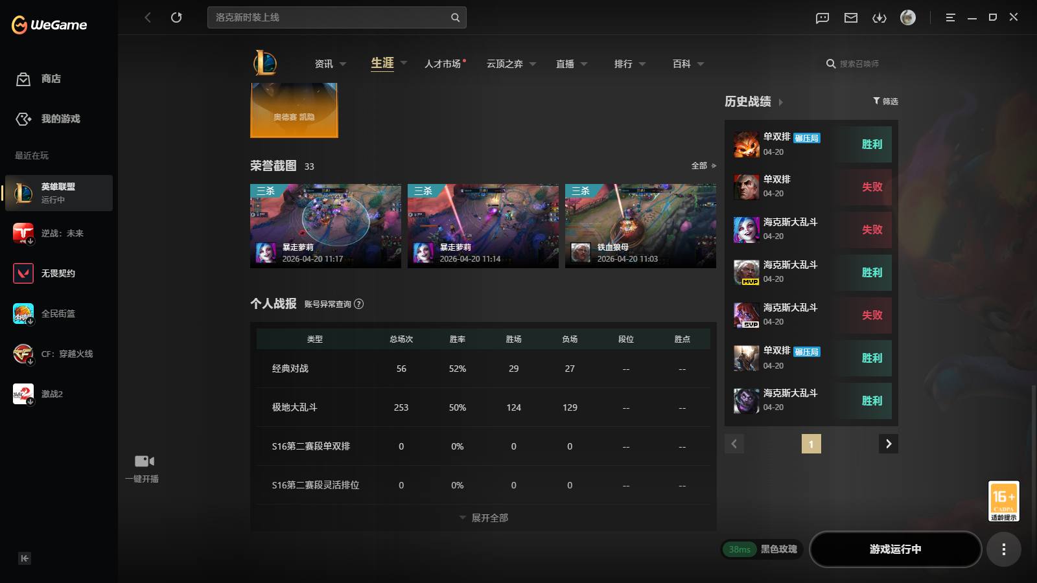Expand the 百科 dropdown menu
This screenshot has width=1037, height=583.
click(701, 64)
